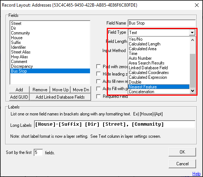Click the Add field button
The height and width of the screenshot is (177, 203).
click(x=19, y=90)
